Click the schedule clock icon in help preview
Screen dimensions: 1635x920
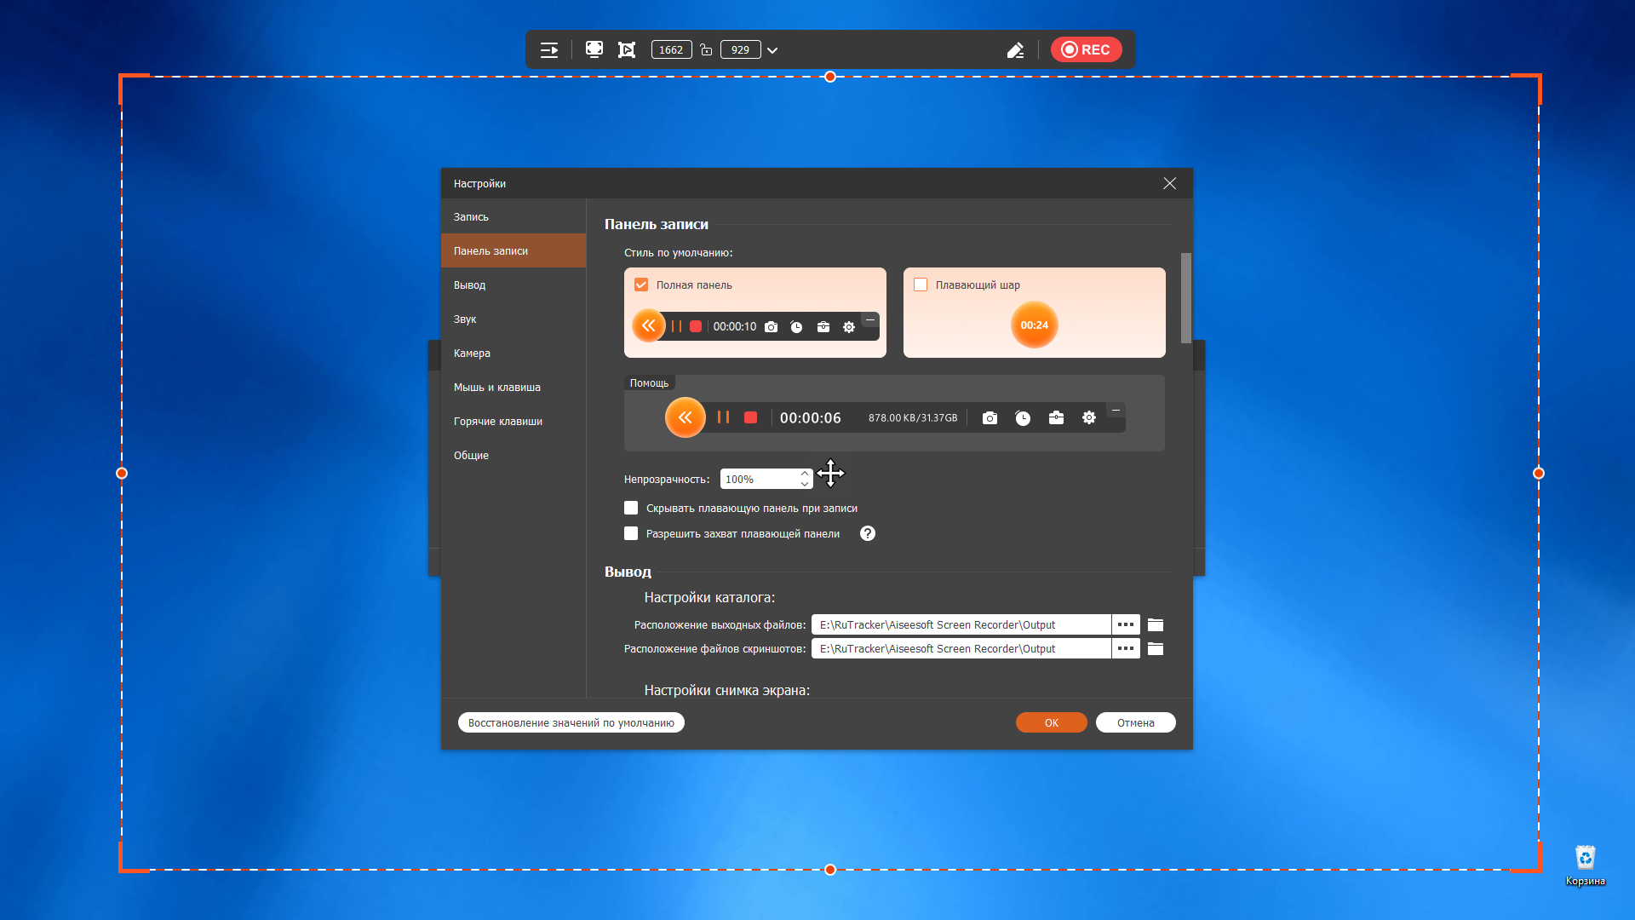(1023, 418)
